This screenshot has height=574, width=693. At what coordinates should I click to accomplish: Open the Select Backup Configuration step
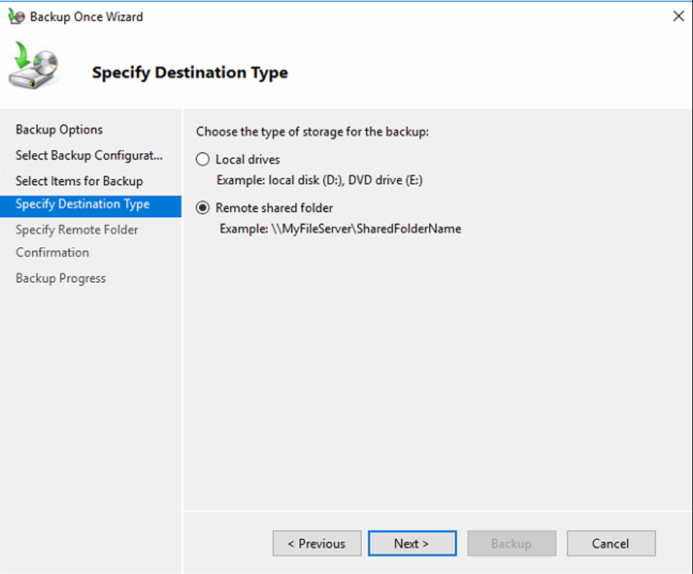(x=89, y=155)
